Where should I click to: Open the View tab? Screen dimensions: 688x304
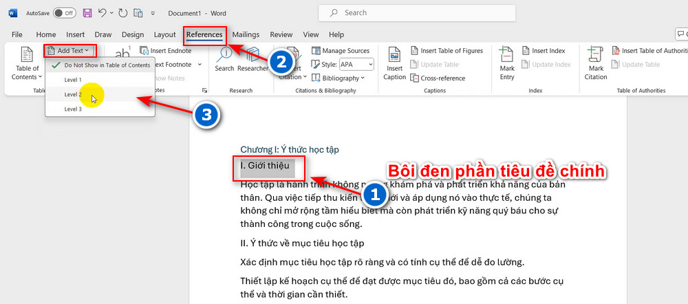pos(311,34)
